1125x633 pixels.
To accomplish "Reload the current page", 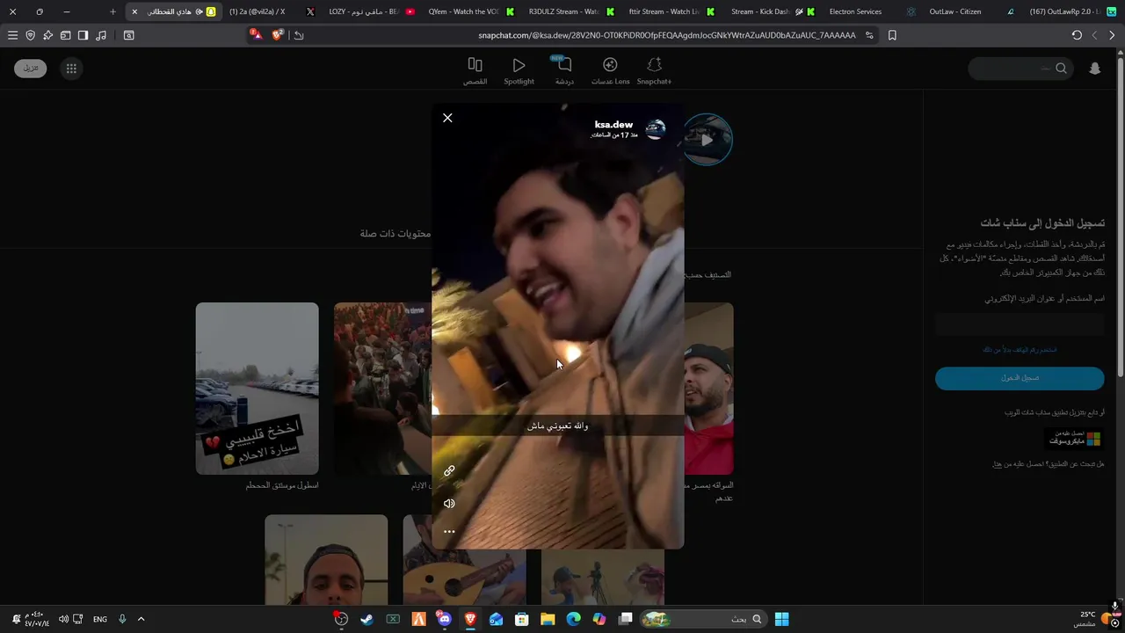I will click(x=1077, y=35).
